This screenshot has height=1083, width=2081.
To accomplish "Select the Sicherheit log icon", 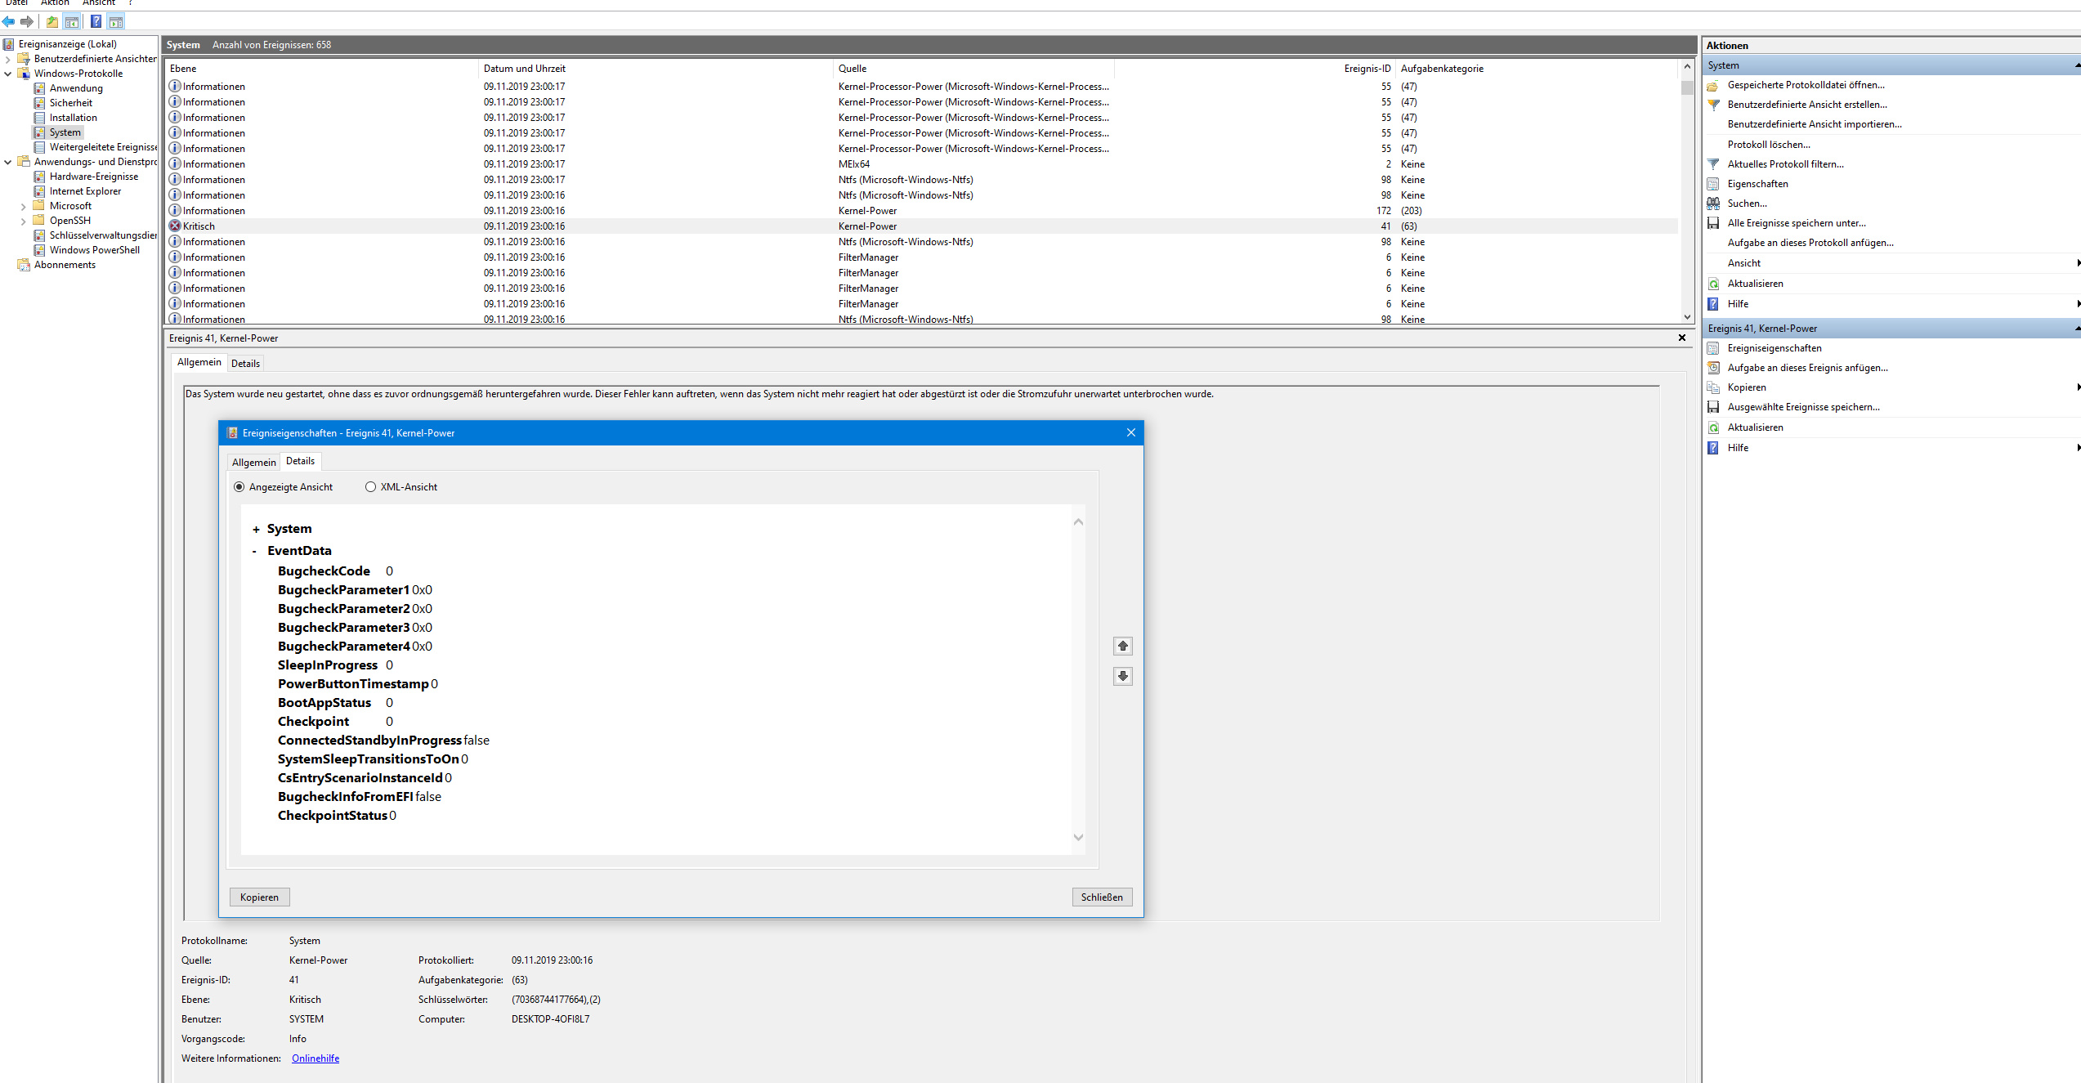I will (39, 103).
